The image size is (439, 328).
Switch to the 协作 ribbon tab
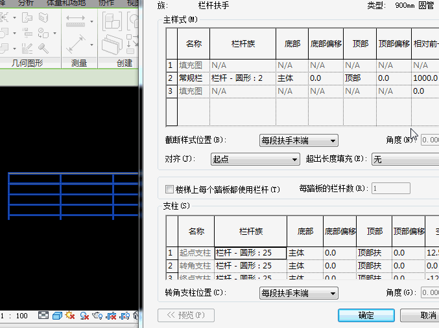(106, 3)
